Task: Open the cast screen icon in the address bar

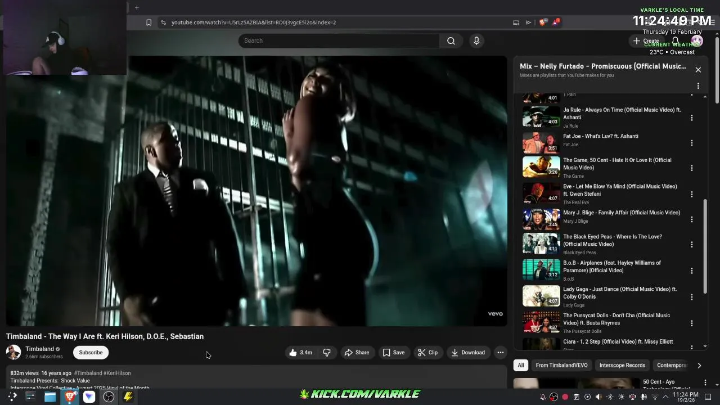Action: 516,22
